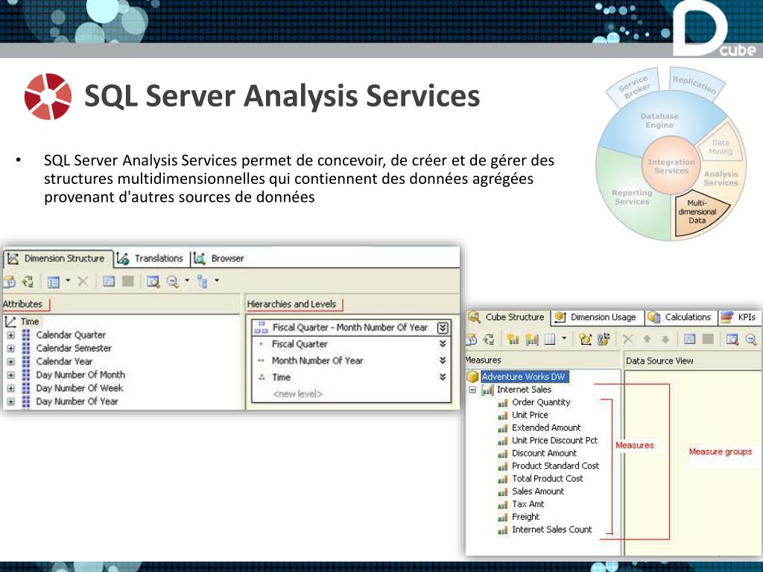
Task: Collapse Fiscal Quarter - Month Number hierarchy chevron
Action: tap(443, 328)
